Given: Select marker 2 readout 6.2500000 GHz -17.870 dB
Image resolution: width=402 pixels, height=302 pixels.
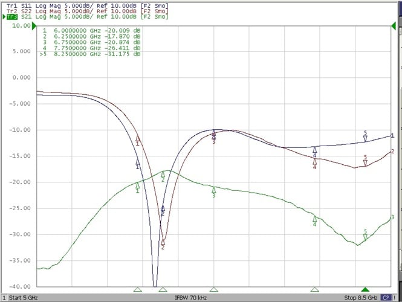Looking at the screenshot, I should point(91,36).
